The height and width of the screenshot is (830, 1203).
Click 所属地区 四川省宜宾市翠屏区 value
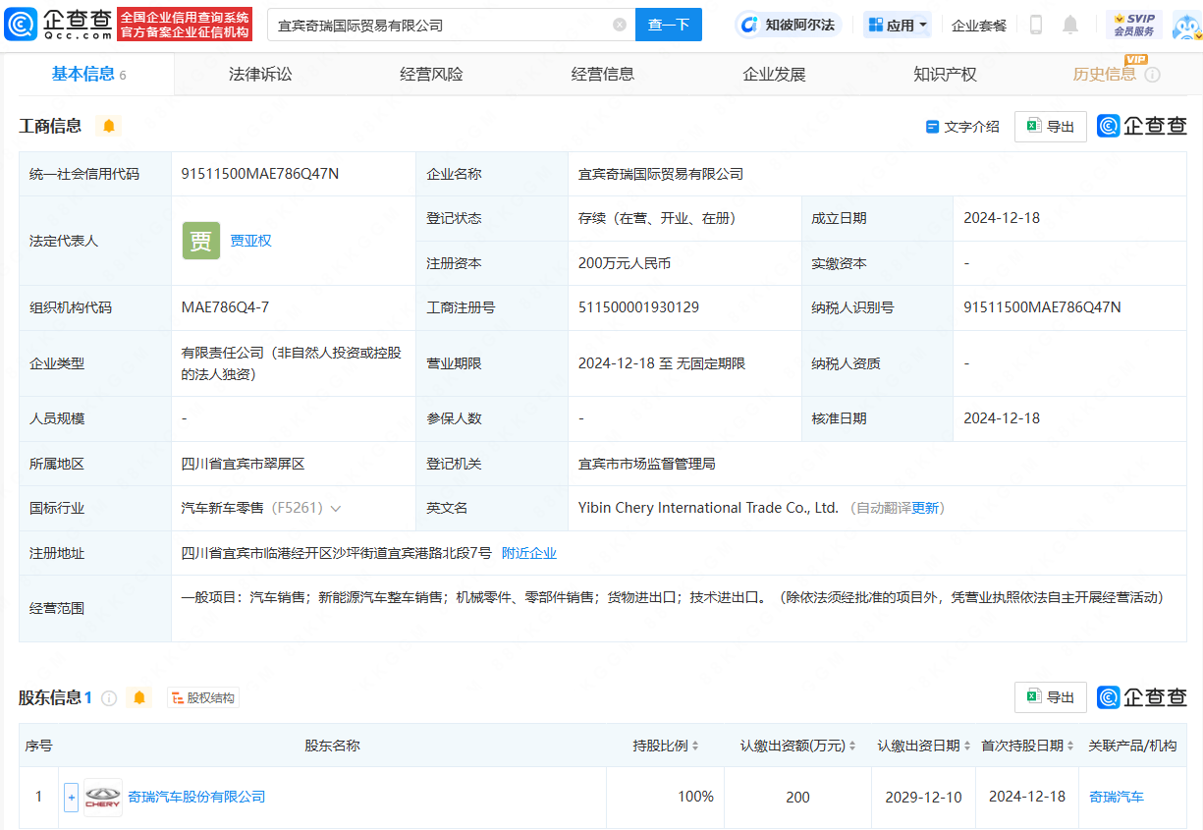pos(244,464)
